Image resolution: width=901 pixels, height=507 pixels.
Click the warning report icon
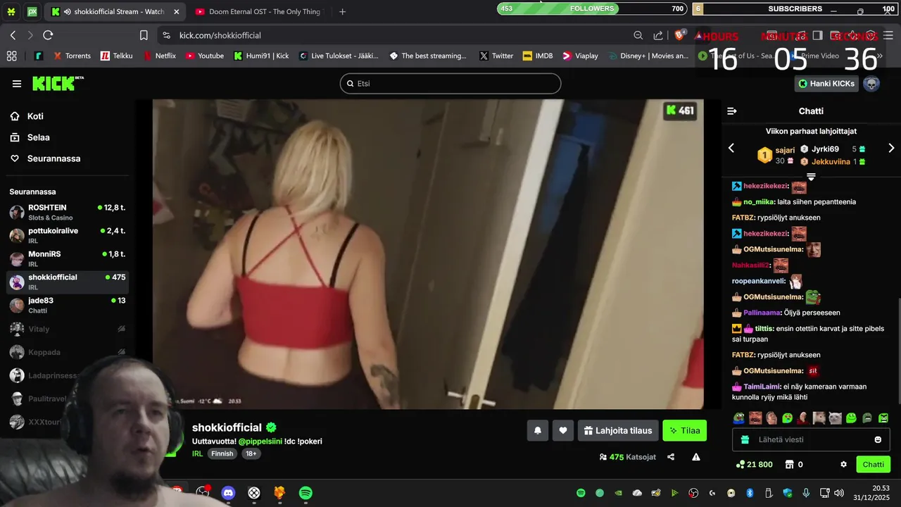coord(696,457)
